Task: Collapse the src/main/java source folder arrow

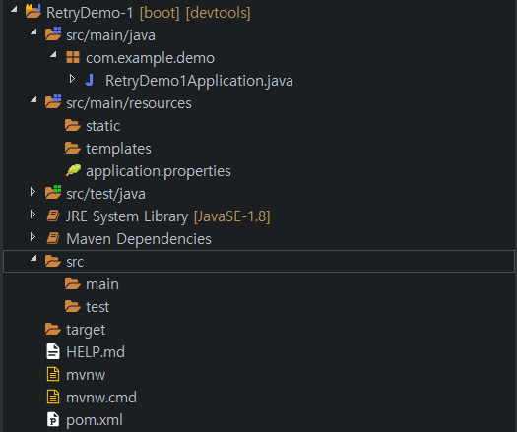Action: point(33,32)
